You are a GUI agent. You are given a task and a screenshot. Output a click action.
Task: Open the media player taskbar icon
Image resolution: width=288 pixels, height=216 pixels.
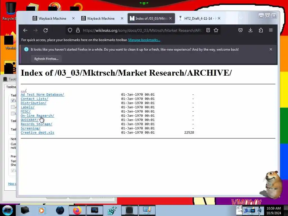[42, 210]
